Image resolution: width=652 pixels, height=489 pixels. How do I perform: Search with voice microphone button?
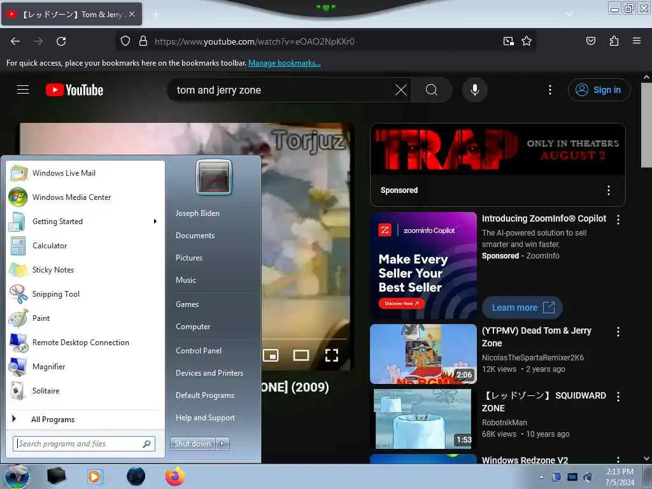pos(475,90)
